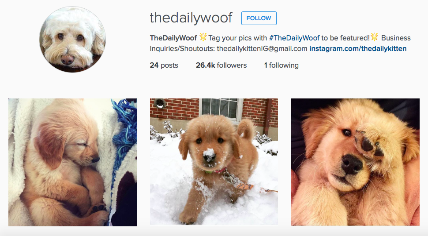Click the thedailykittenIG@gmail.com email text
The width and height of the screenshot is (428, 236).
pos(262,49)
